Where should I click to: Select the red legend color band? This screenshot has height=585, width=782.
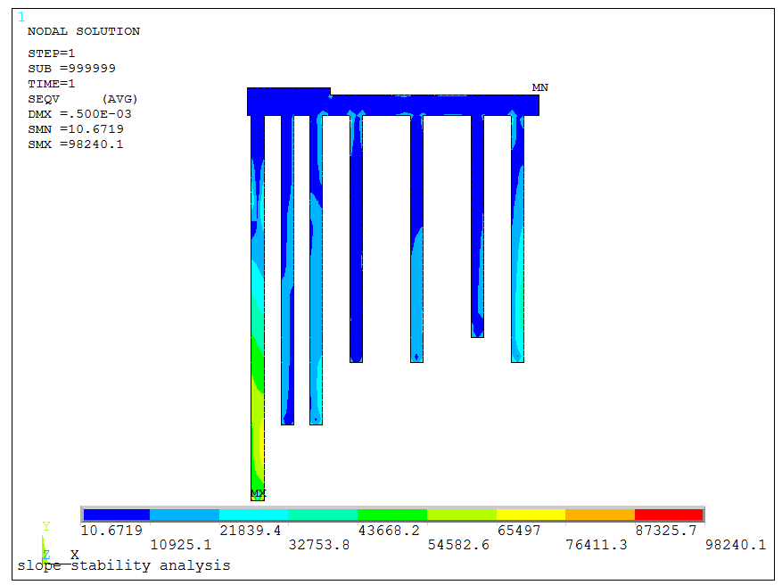pyautogui.click(x=669, y=515)
